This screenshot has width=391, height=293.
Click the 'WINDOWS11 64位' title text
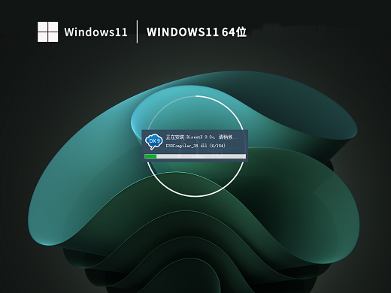tap(196, 32)
